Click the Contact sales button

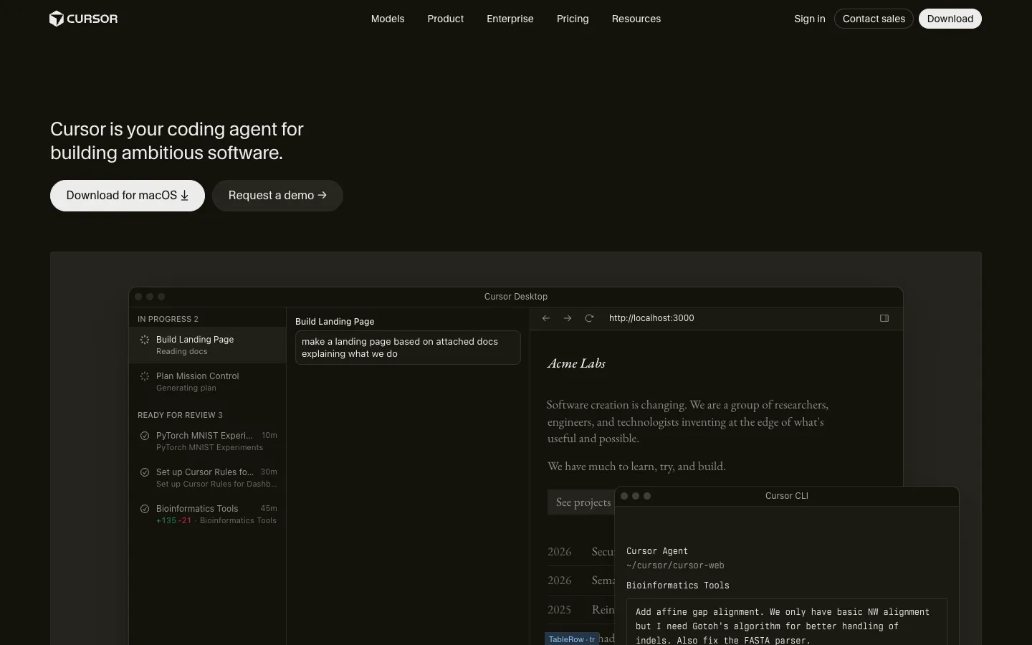point(874,19)
